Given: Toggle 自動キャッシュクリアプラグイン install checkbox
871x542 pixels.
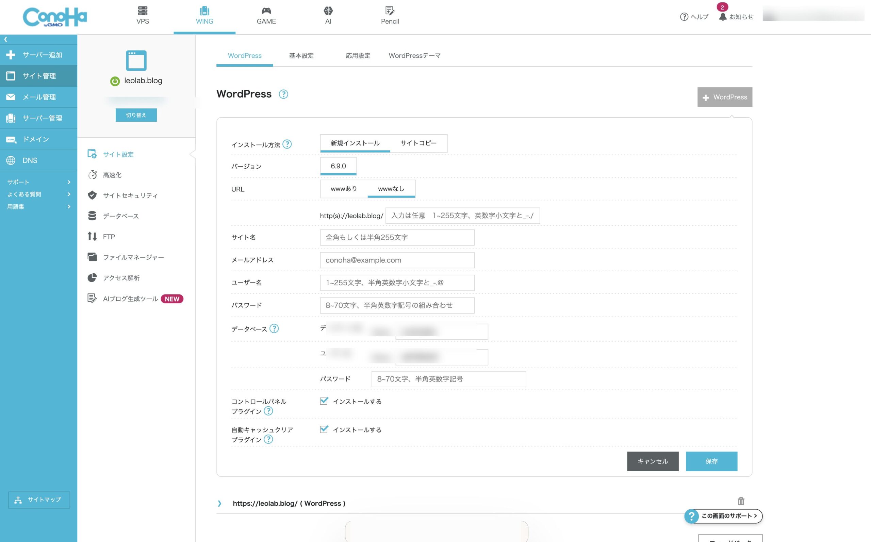Looking at the screenshot, I should click(x=324, y=429).
